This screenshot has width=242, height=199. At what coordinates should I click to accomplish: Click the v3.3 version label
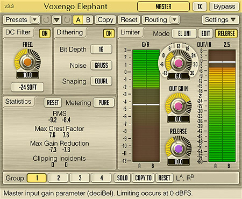pyautogui.click(x=9, y=6)
